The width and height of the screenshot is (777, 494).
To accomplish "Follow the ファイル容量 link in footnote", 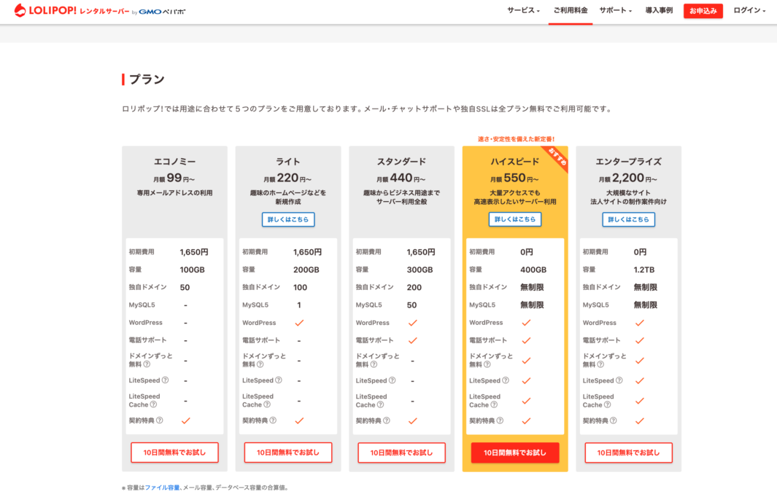I will tap(162, 487).
